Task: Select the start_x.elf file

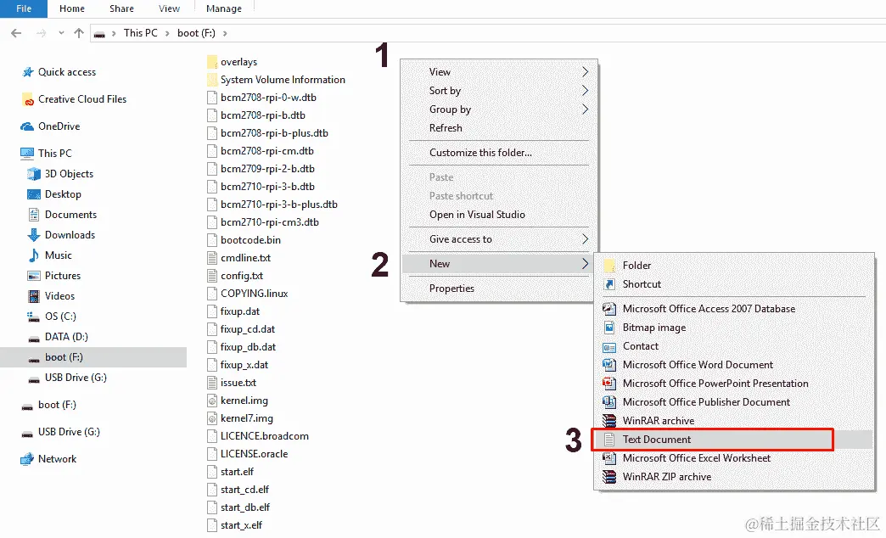Action: (x=241, y=525)
